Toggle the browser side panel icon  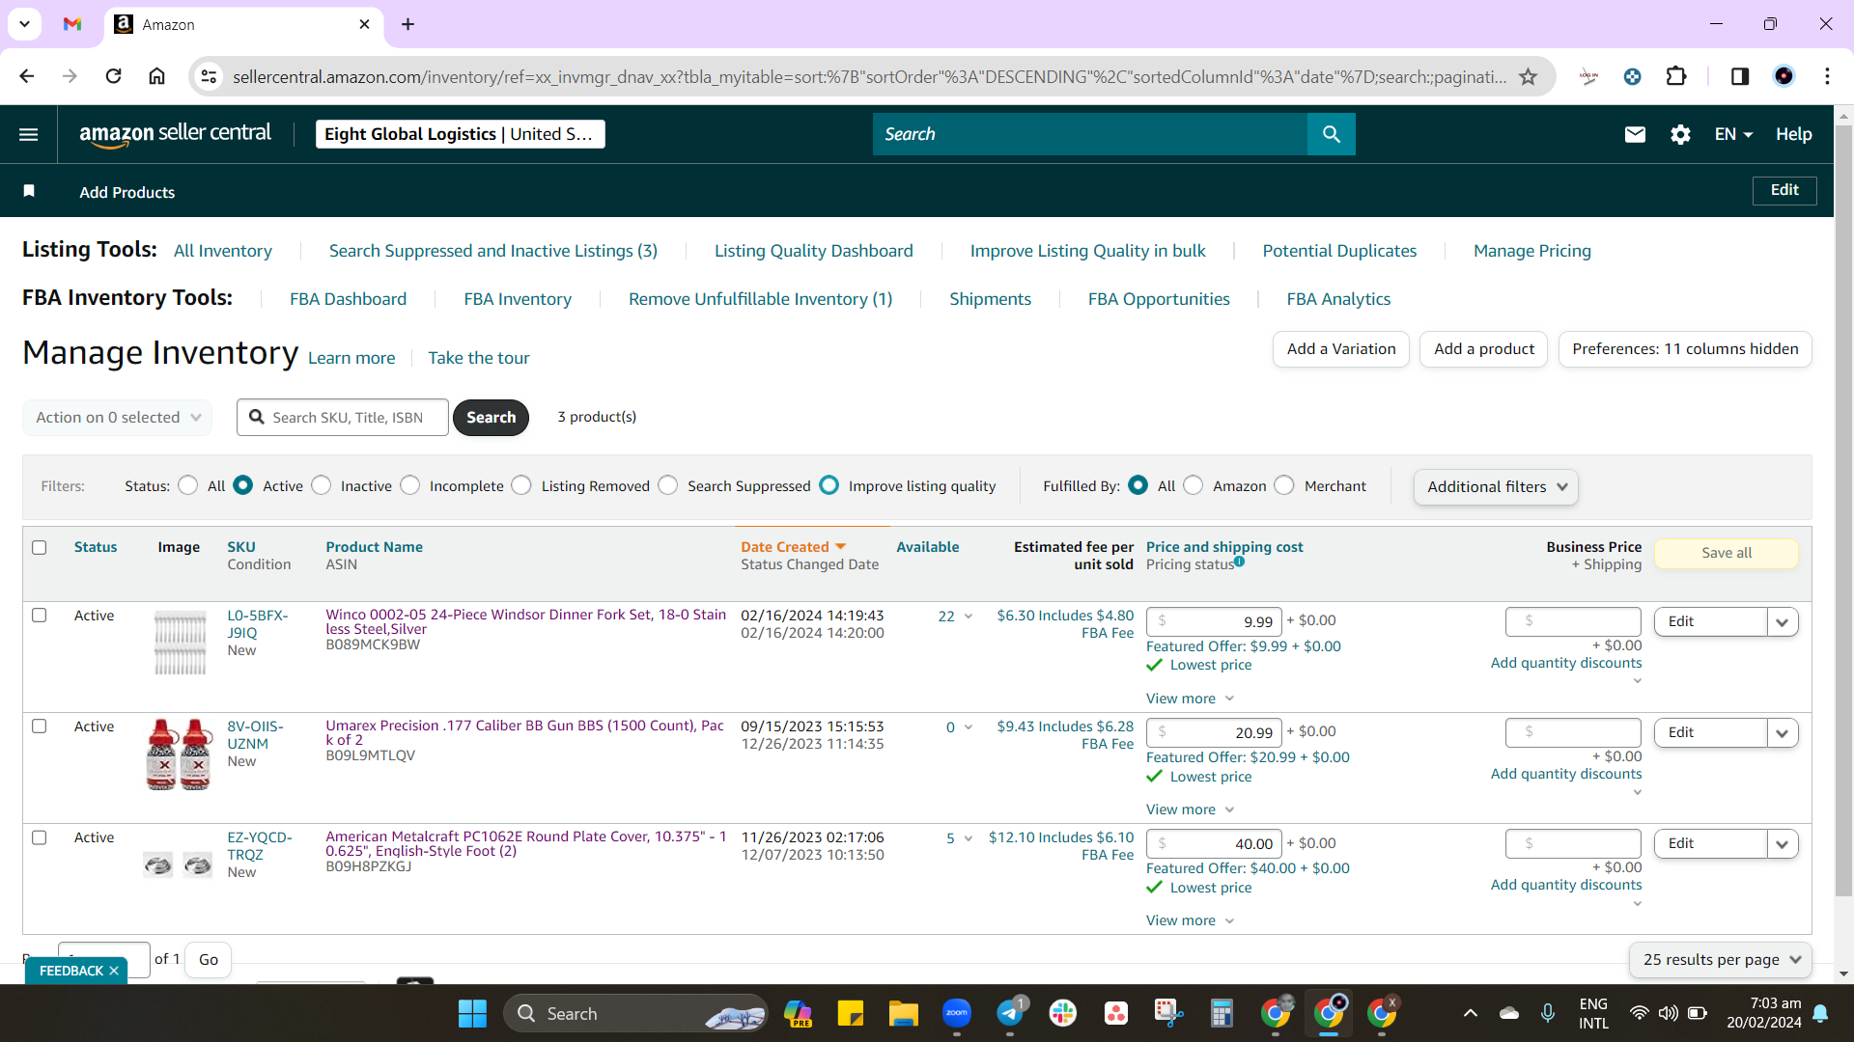coord(1740,76)
